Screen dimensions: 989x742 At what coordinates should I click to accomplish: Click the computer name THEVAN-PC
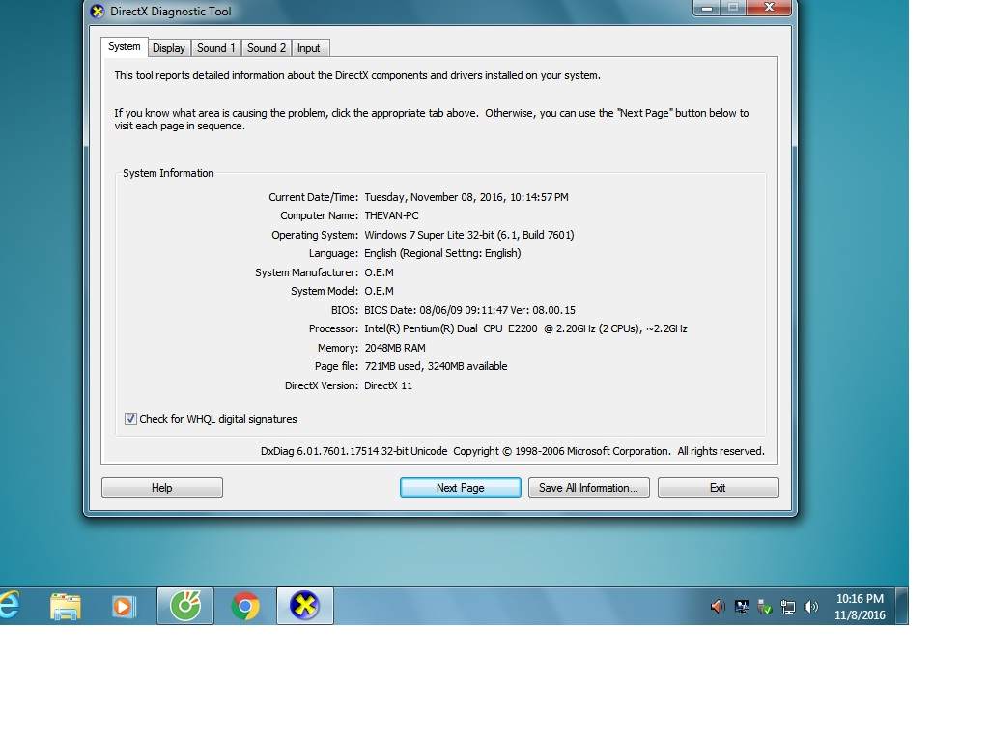392,215
